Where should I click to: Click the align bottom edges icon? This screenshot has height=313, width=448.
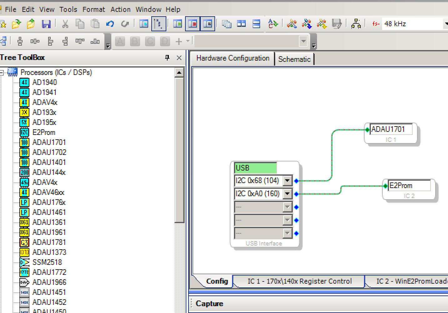tap(95, 41)
